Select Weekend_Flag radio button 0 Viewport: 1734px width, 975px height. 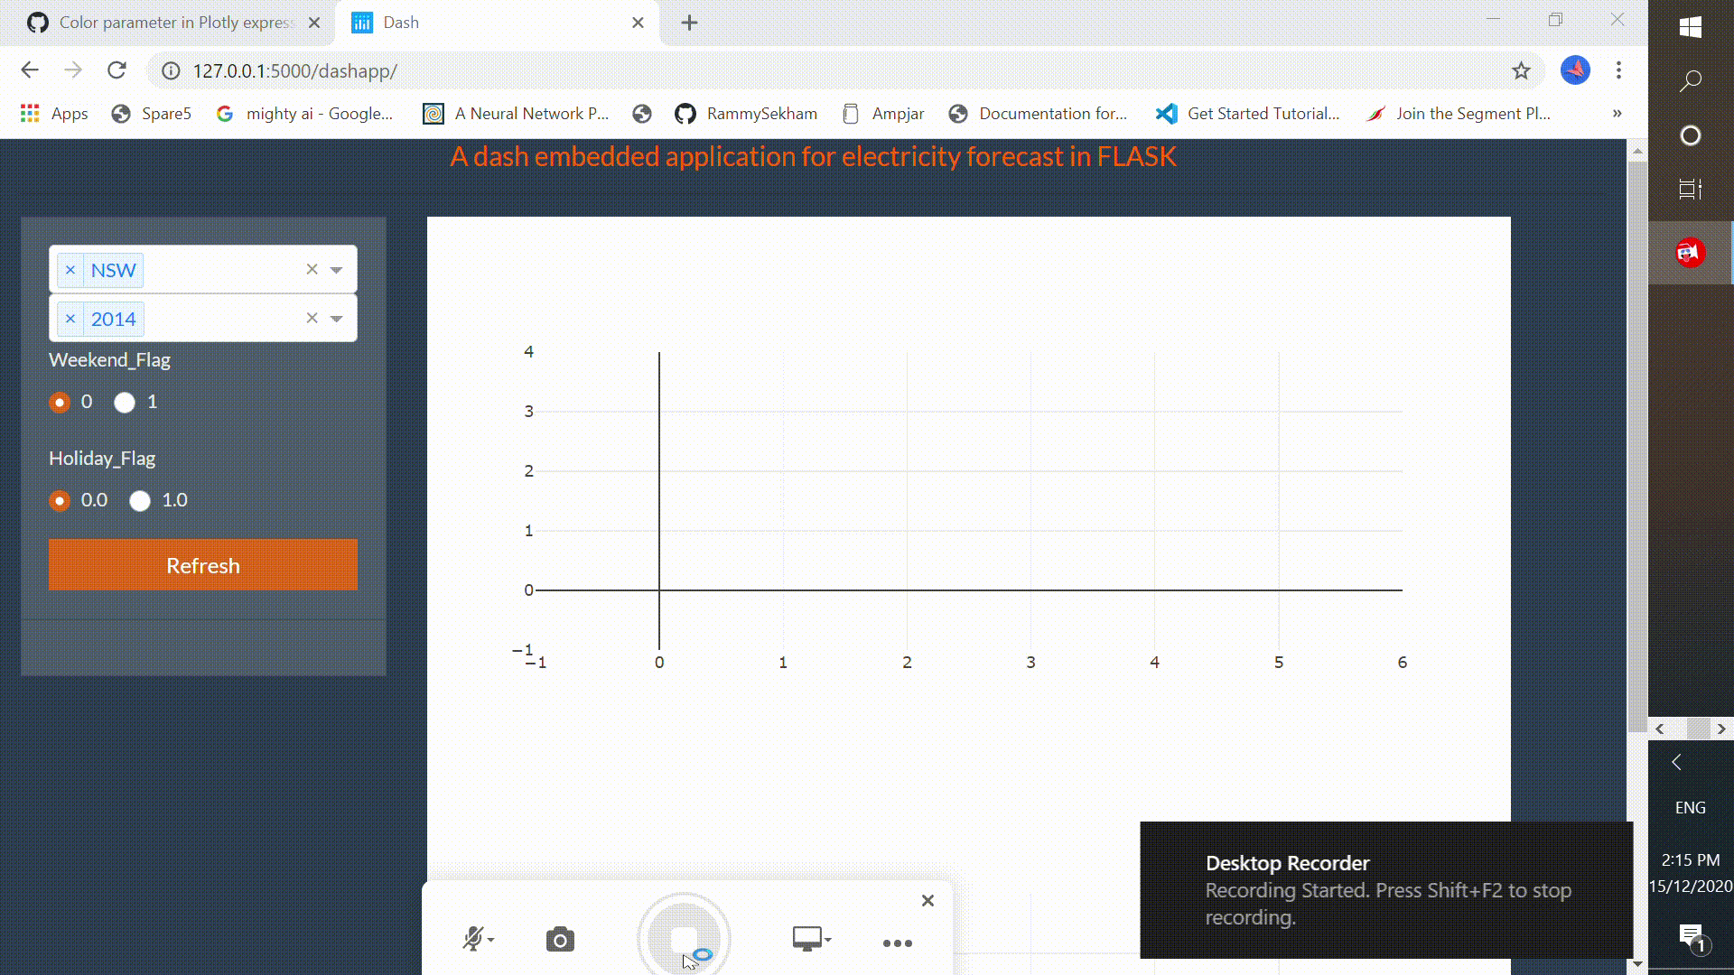60,401
